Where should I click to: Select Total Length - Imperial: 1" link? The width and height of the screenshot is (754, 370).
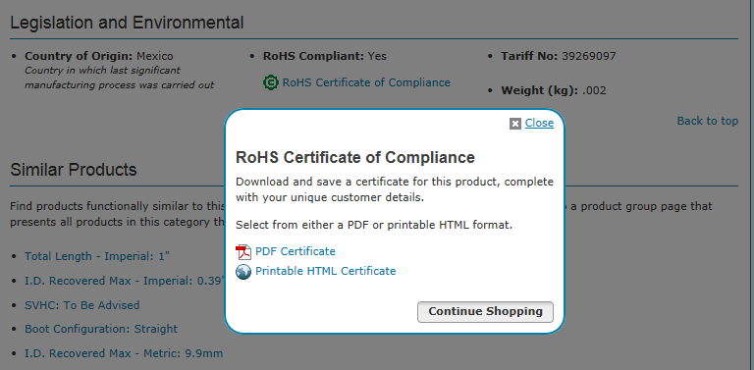[x=97, y=256]
